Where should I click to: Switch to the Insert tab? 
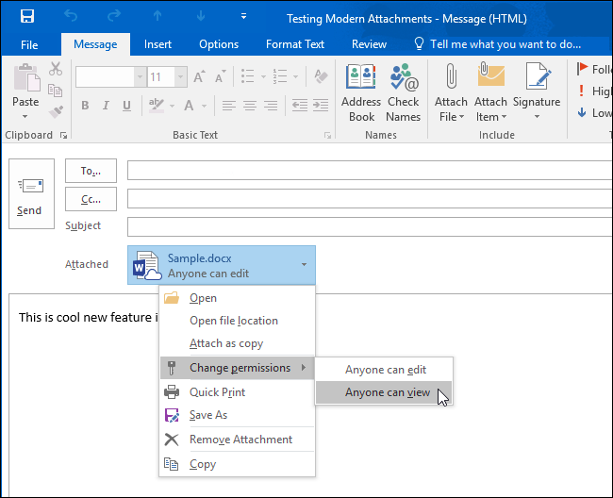tap(157, 44)
